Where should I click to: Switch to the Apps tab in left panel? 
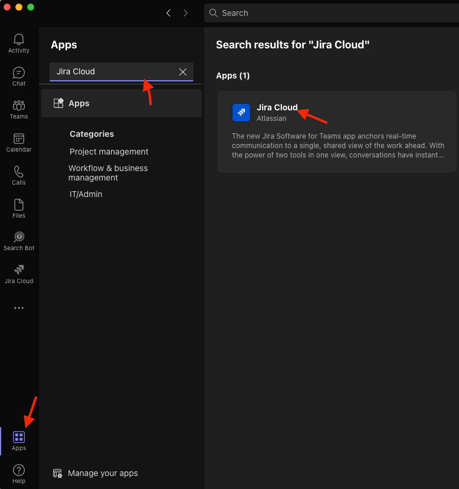tap(78, 103)
